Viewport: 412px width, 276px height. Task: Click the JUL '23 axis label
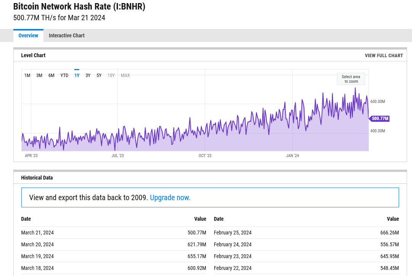click(x=117, y=156)
